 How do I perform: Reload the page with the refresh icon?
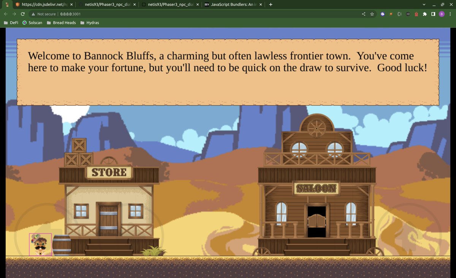pos(23,14)
